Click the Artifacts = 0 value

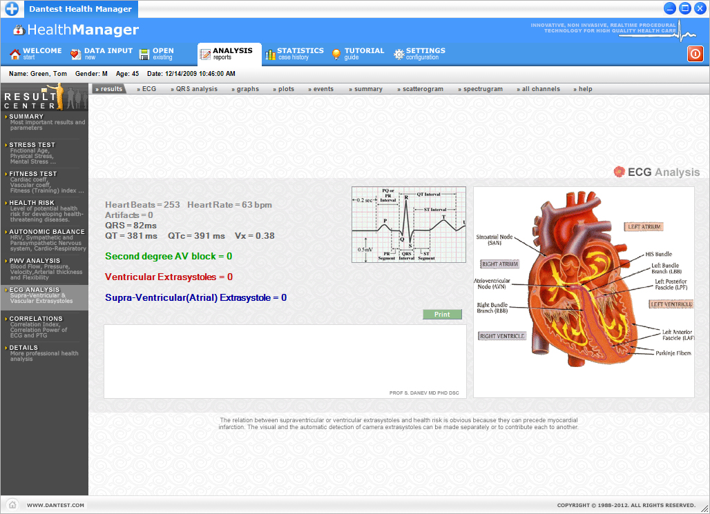(128, 215)
